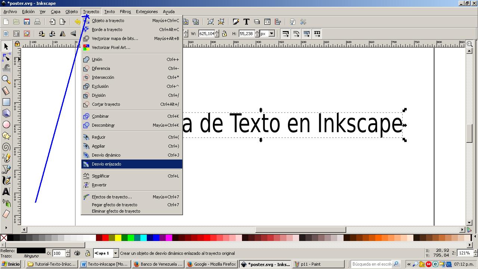Click the Inicio start button
The image size is (478, 269).
pos(11,264)
